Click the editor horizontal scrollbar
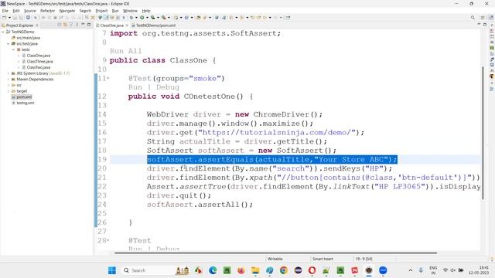The image size is (495, 278). tap(275, 253)
